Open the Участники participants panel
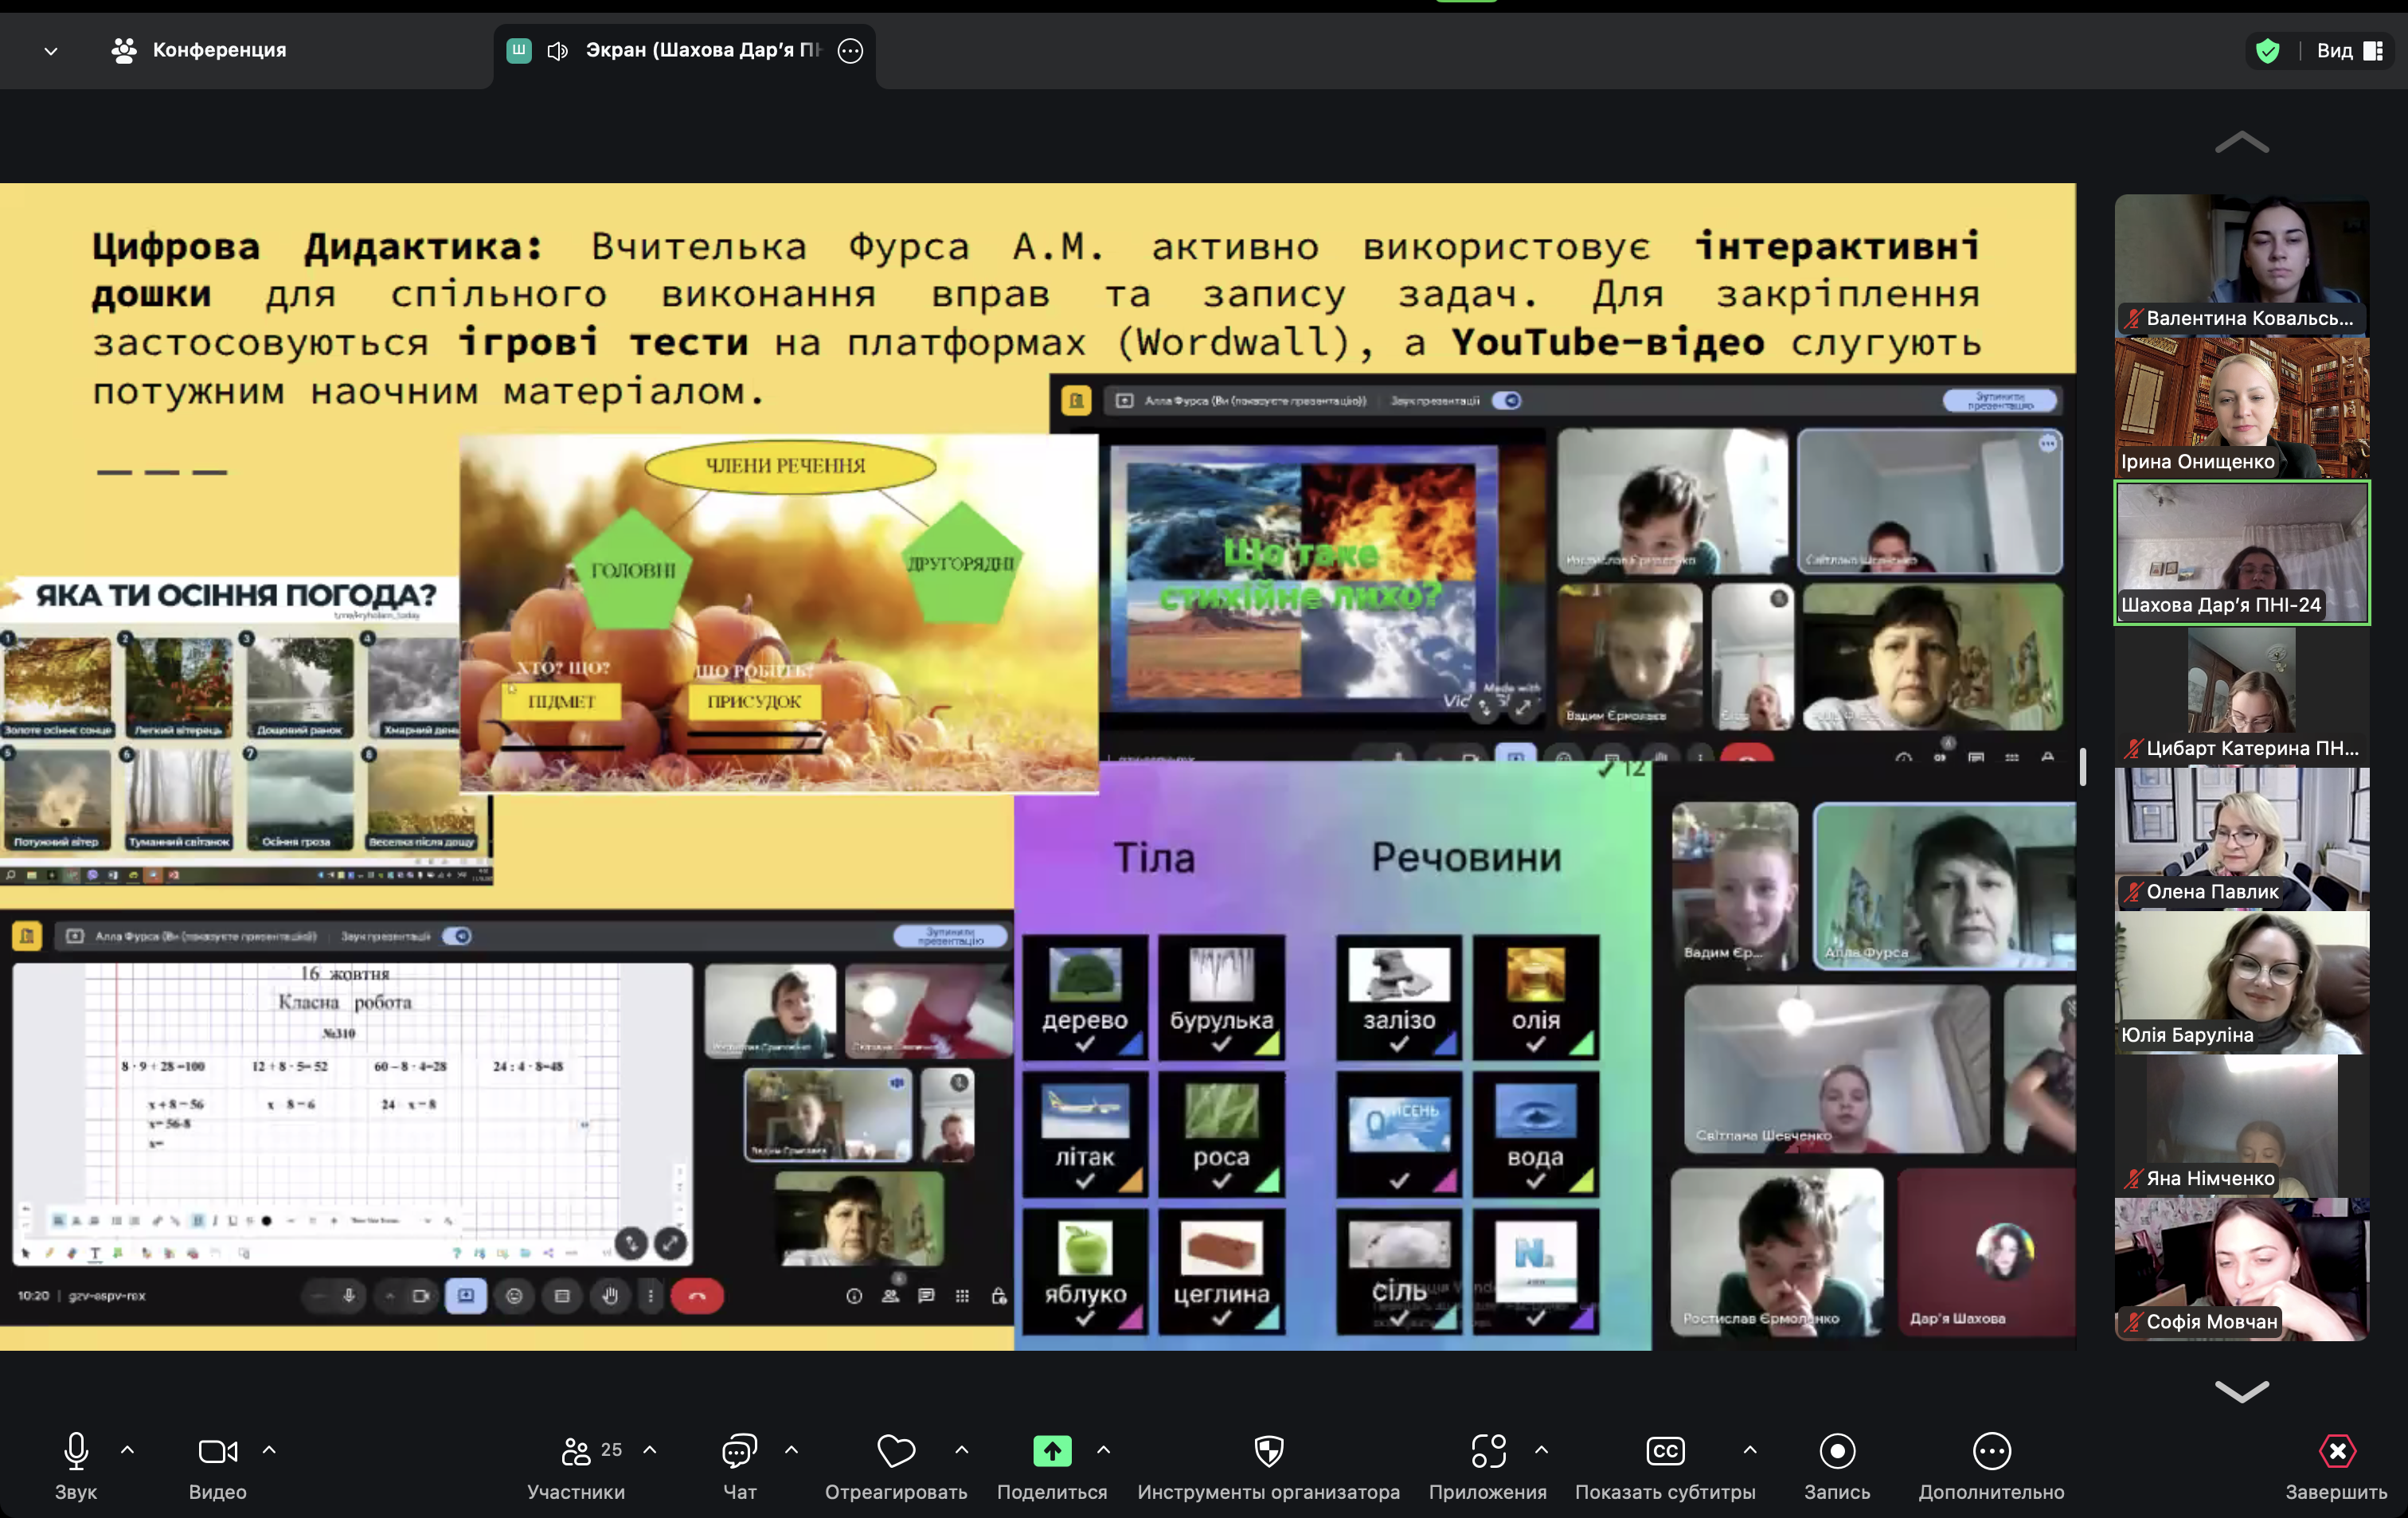The height and width of the screenshot is (1518, 2408). 576,1451
